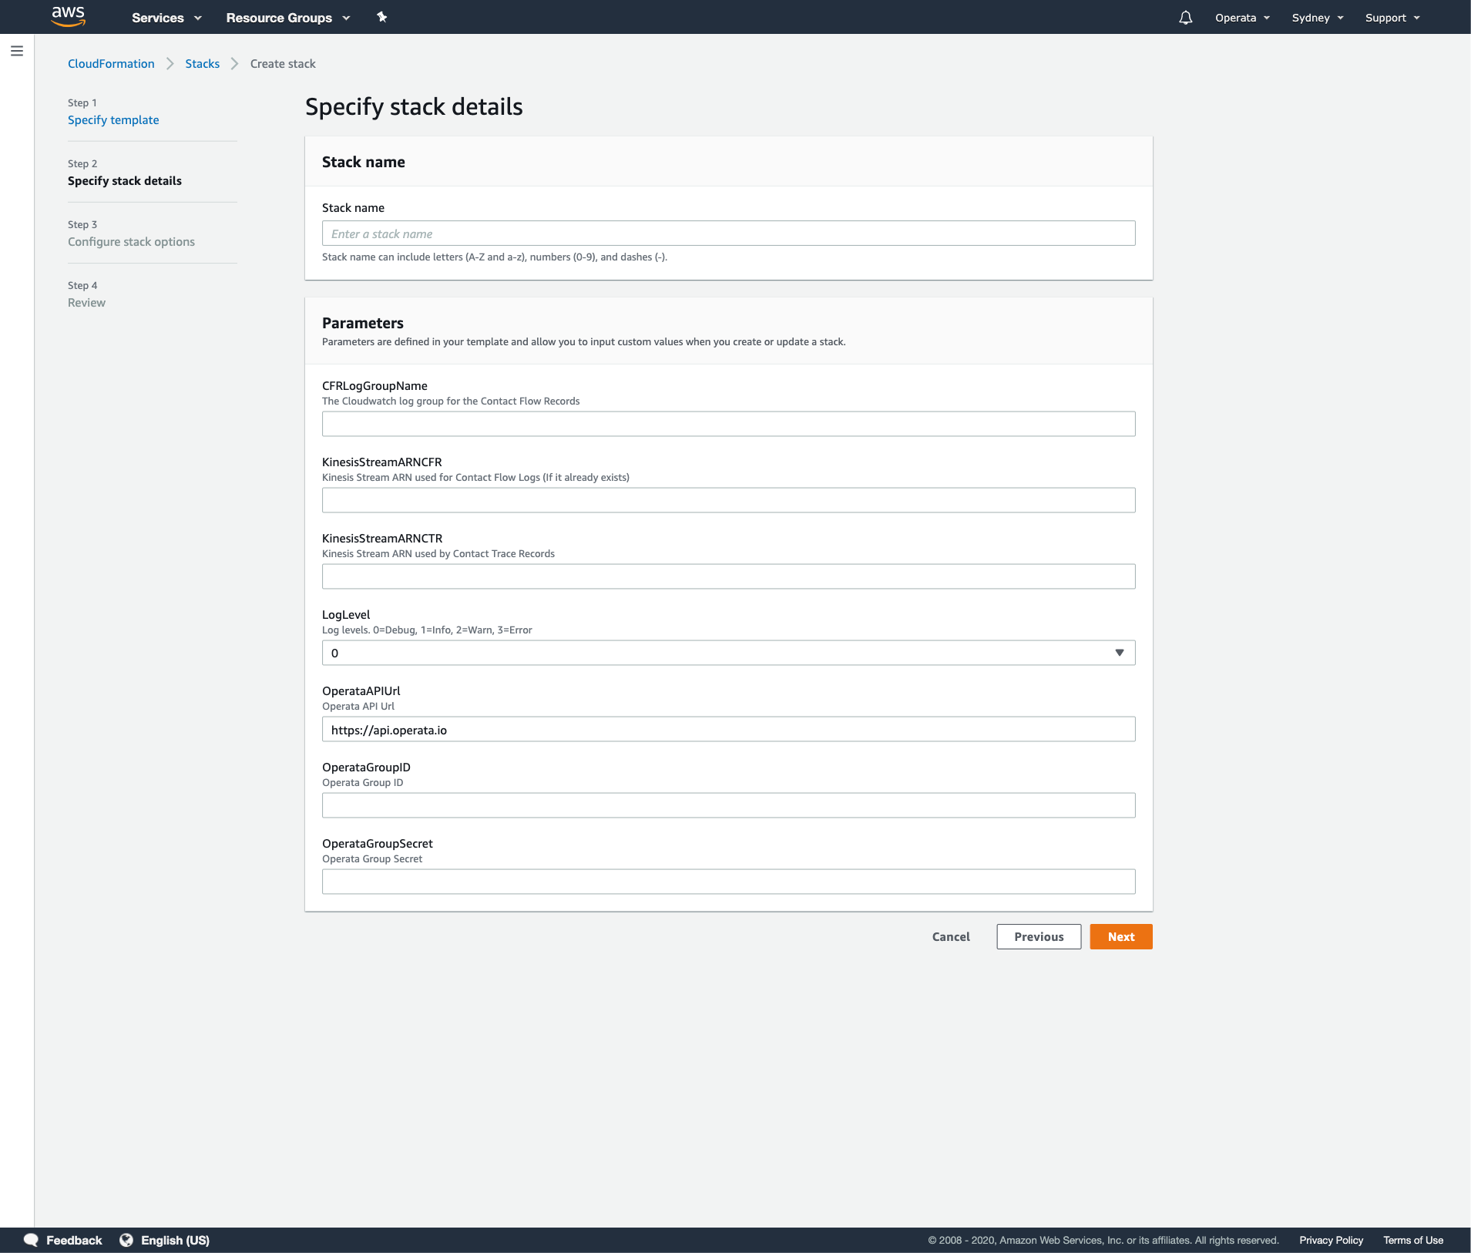Click the language globe icon
Image resolution: width=1471 pixels, height=1253 pixels.
pyautogui.click(x=126, y=1240)
